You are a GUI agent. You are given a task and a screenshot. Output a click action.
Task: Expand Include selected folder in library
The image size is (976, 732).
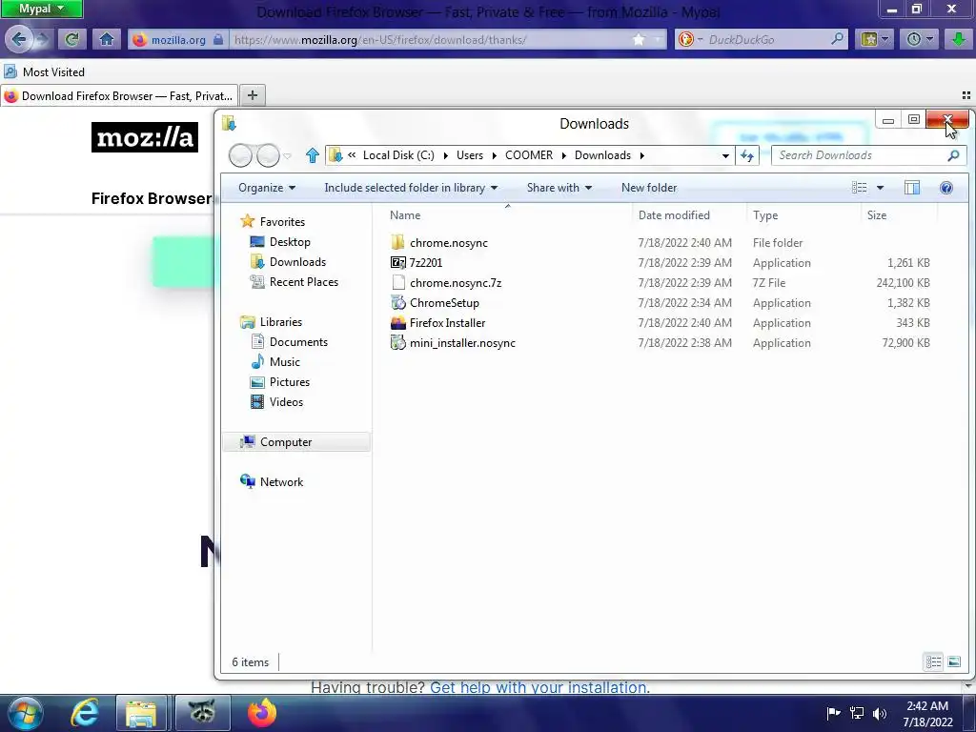411,188
